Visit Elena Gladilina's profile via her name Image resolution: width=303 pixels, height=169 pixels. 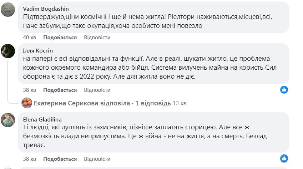point(42,119)
